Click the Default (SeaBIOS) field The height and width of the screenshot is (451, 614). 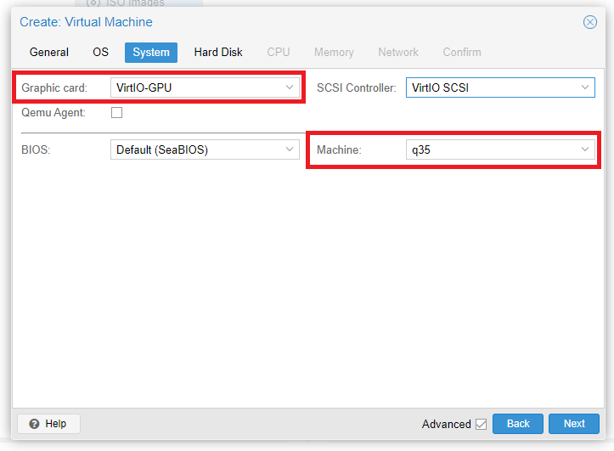click(205, 149)
